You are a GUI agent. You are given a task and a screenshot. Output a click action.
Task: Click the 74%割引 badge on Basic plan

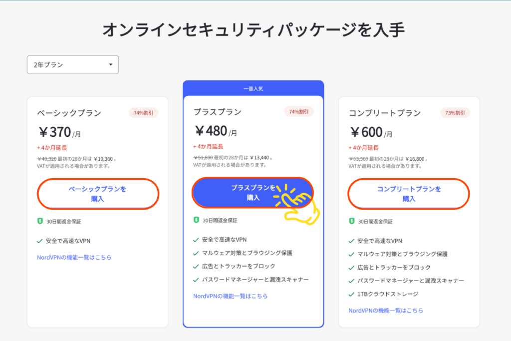143,113
